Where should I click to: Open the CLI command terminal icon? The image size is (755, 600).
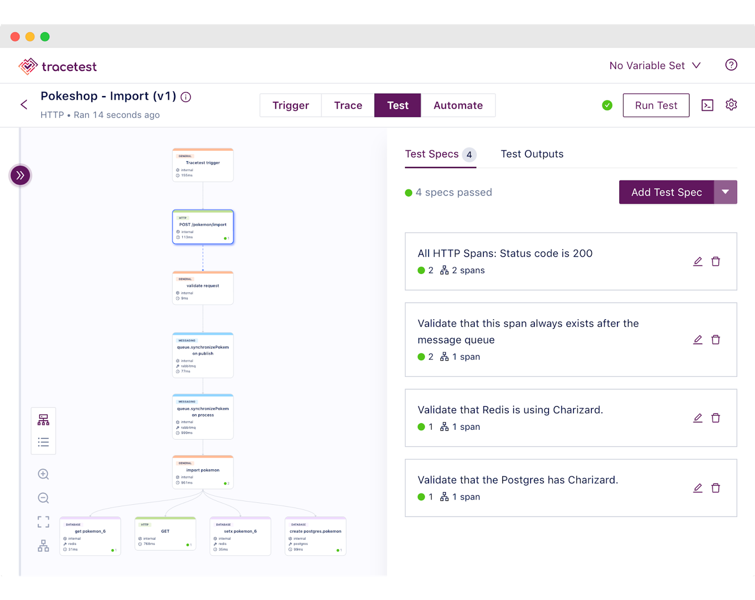point(707,105)
